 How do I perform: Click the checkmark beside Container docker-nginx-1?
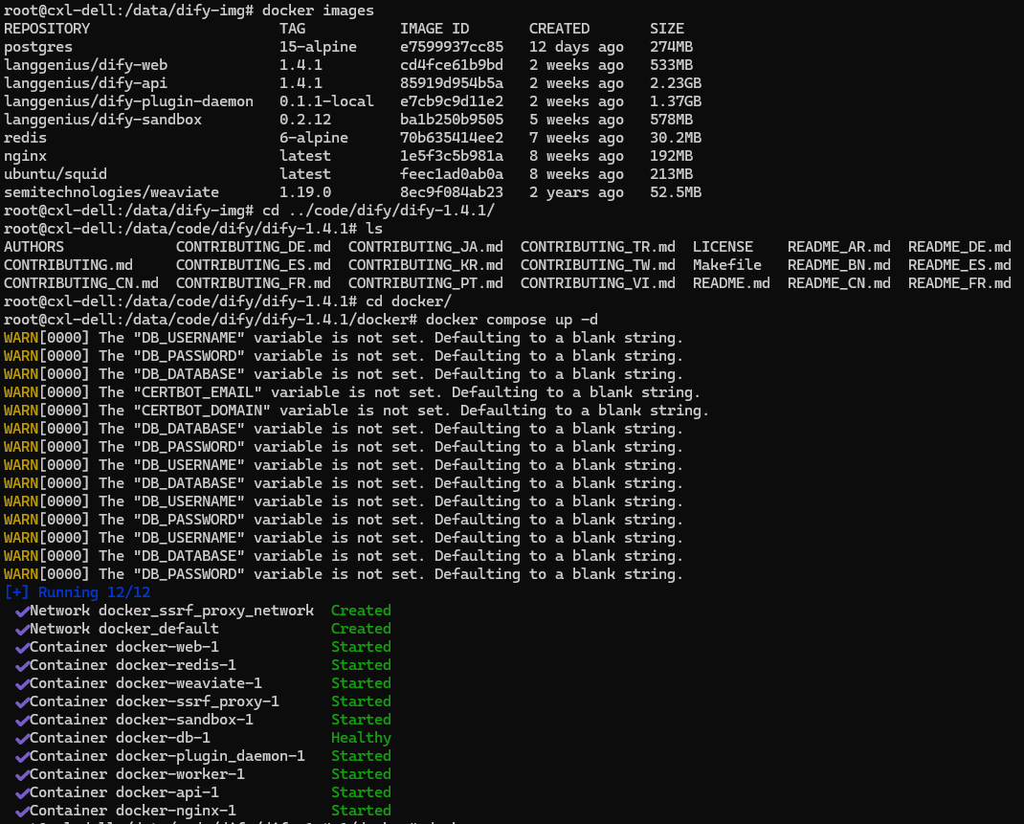tap(22, 811)
